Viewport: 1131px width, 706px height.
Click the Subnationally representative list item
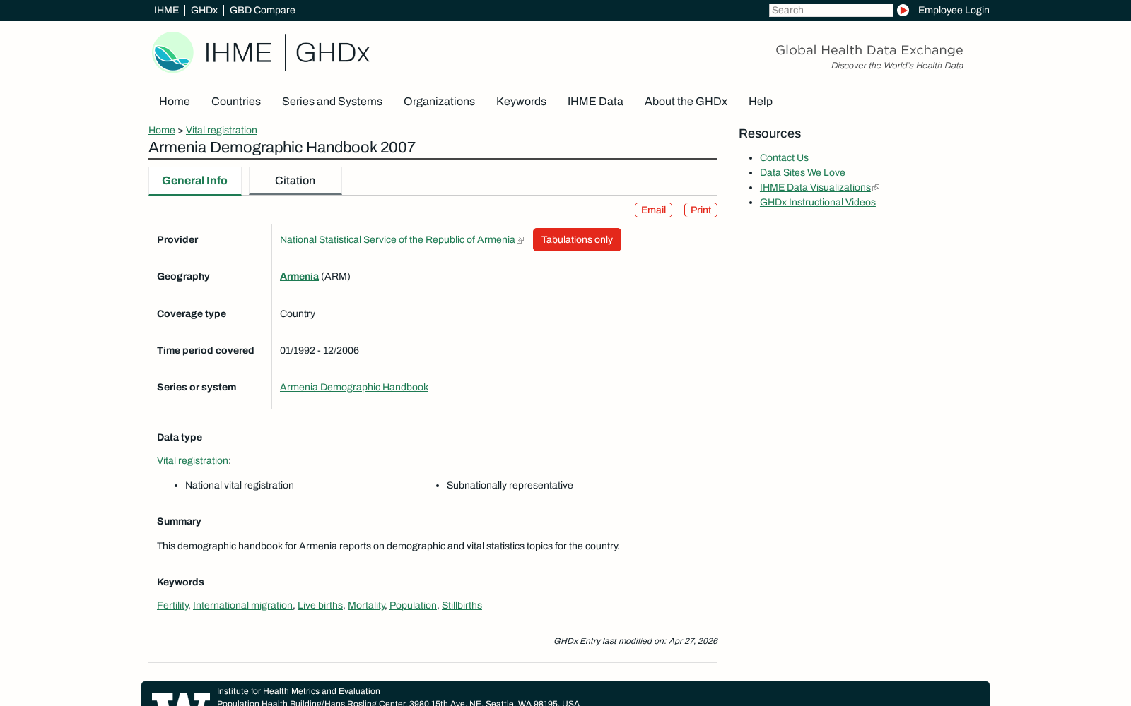tap(510, 485)
